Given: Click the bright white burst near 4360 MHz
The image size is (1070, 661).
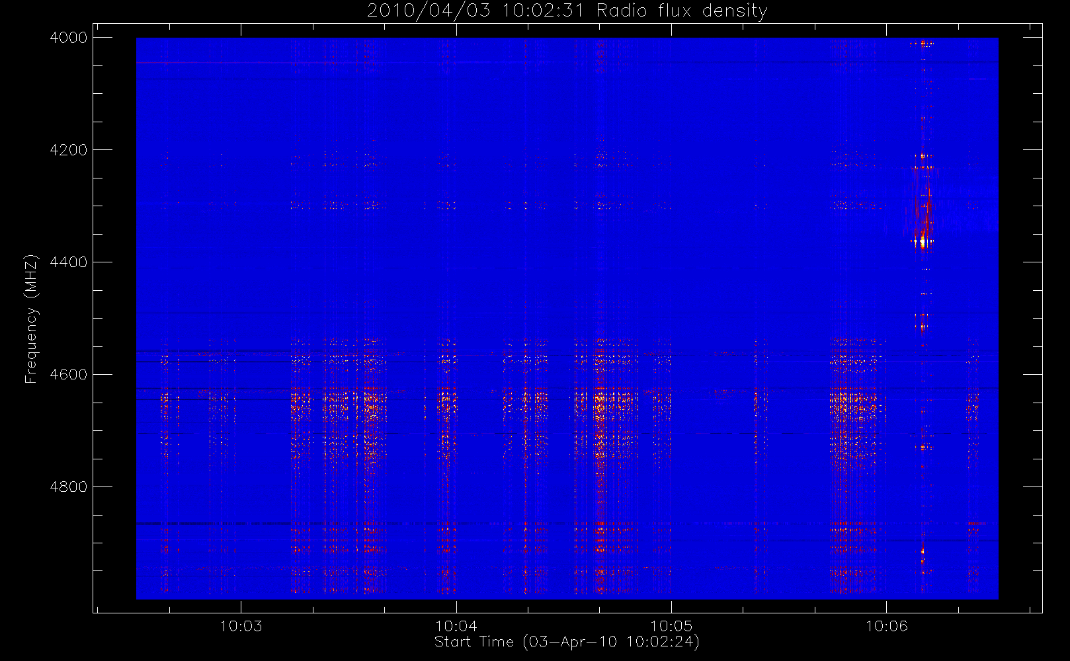Looking at the screenshot, I should tap(923, 242).
